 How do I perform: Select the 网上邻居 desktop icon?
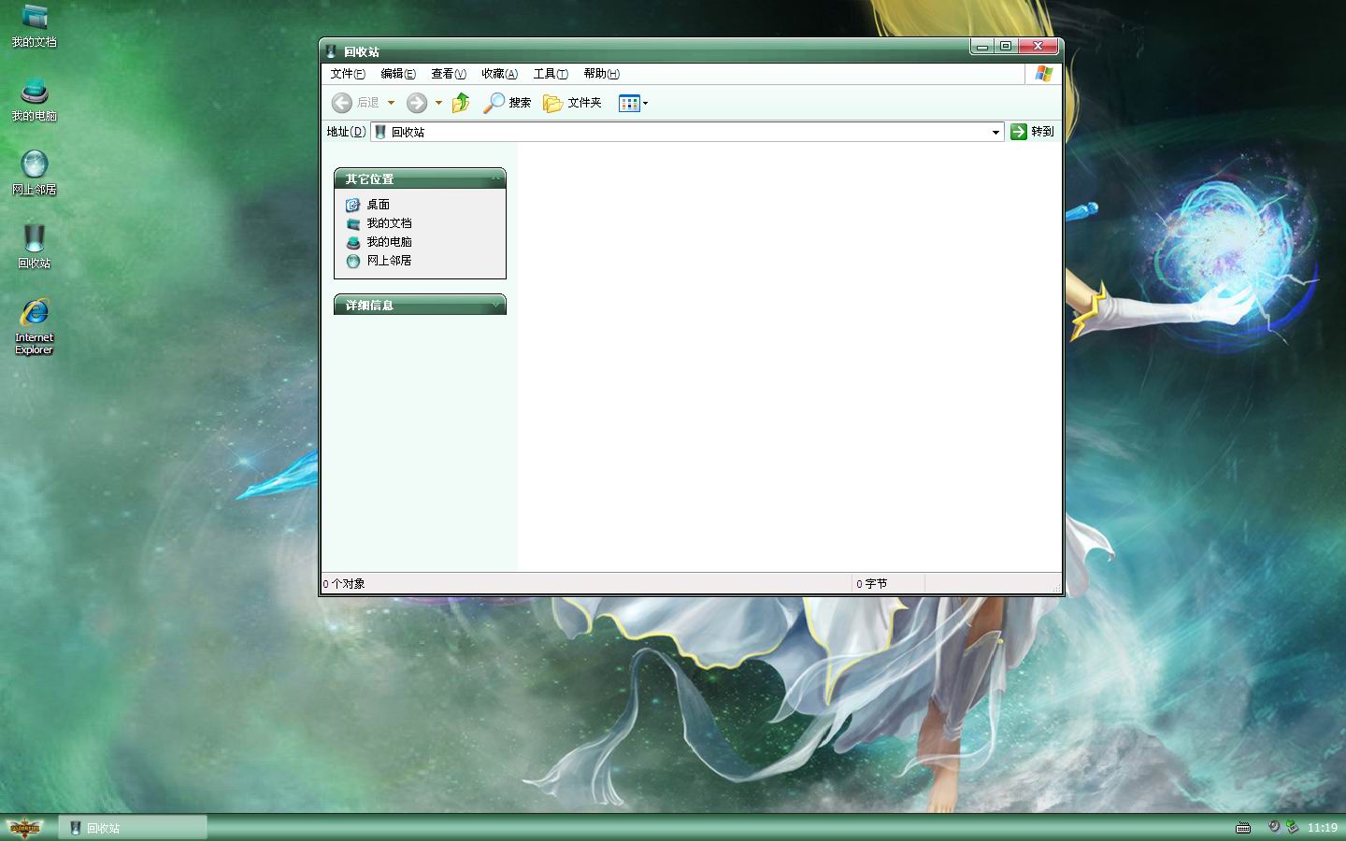[35, 173]
